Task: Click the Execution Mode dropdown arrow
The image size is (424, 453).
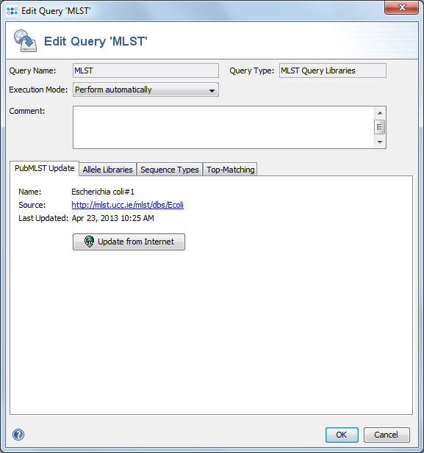Action: (x=212, y=91)
